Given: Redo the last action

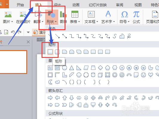Looking at the screenshot, I should pos(19,32).
